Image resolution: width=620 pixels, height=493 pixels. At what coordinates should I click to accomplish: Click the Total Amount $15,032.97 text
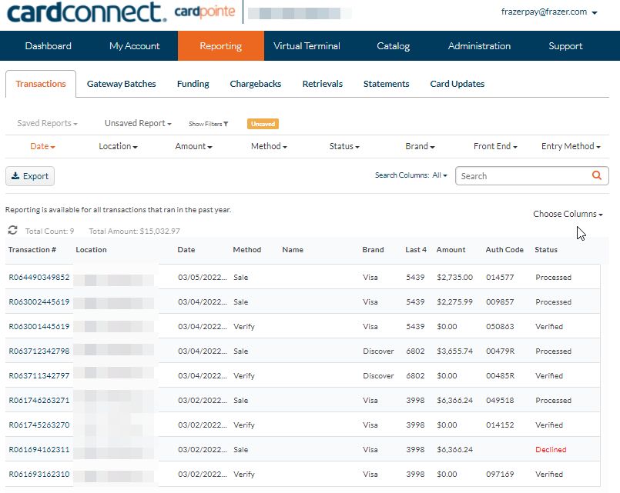coord(135,231)
